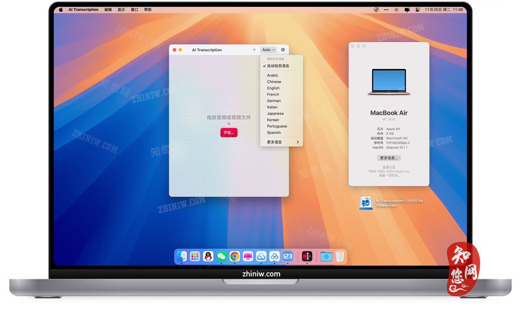This screenshot has width=521, height=313.
Task: Open Finder from the Dock
Action: tap(182, 256)
